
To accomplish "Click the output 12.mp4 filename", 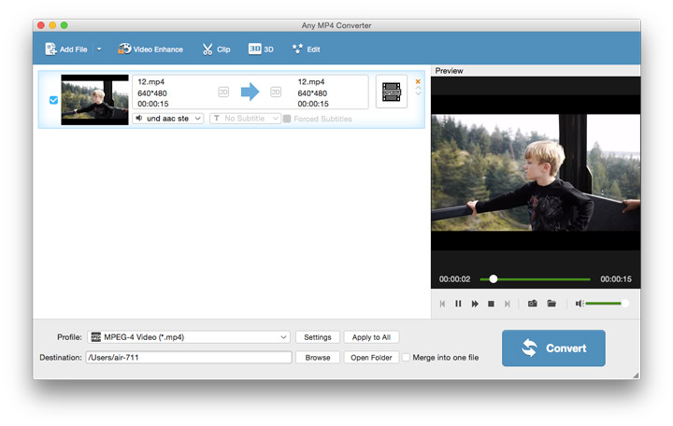I will click(311, 81).
